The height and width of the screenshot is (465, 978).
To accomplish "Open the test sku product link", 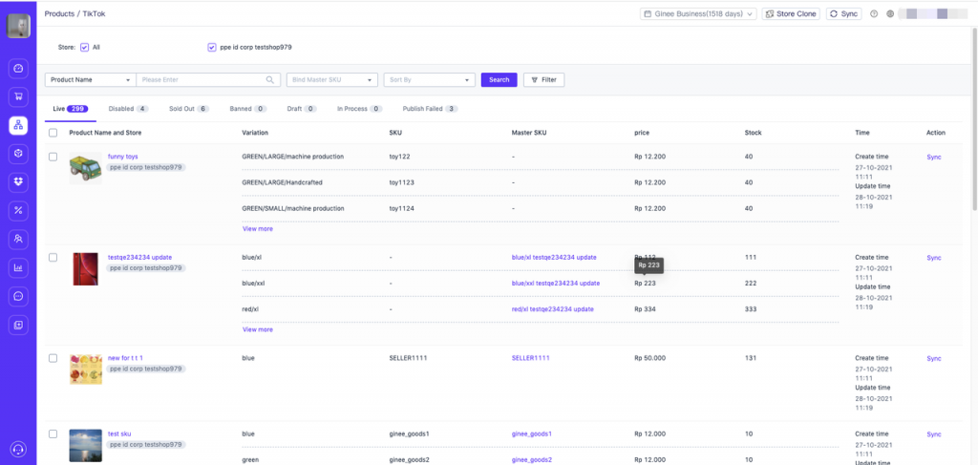I will pos(119,433).
